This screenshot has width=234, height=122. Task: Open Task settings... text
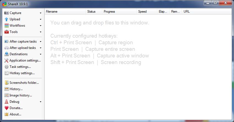coord(20,67)
